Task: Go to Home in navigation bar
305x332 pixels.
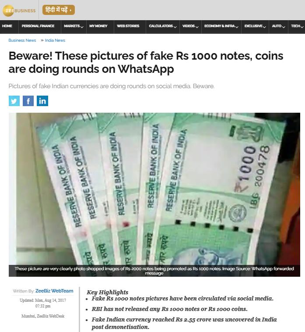Action: (x=7, y=26)
